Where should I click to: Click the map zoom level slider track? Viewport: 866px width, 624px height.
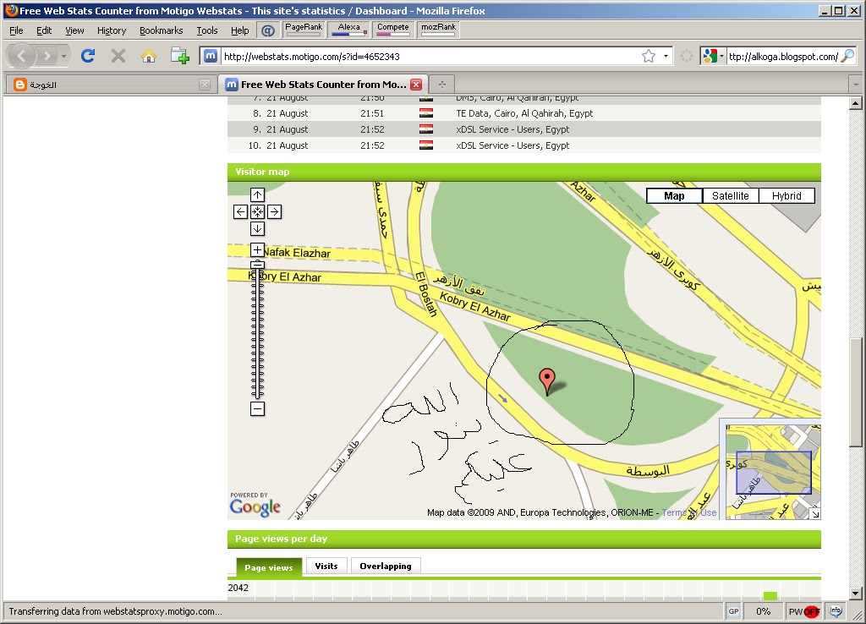[x=257, y=331]
